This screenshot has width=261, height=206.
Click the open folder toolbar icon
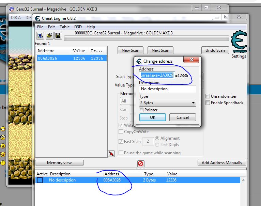click(49, 35)
